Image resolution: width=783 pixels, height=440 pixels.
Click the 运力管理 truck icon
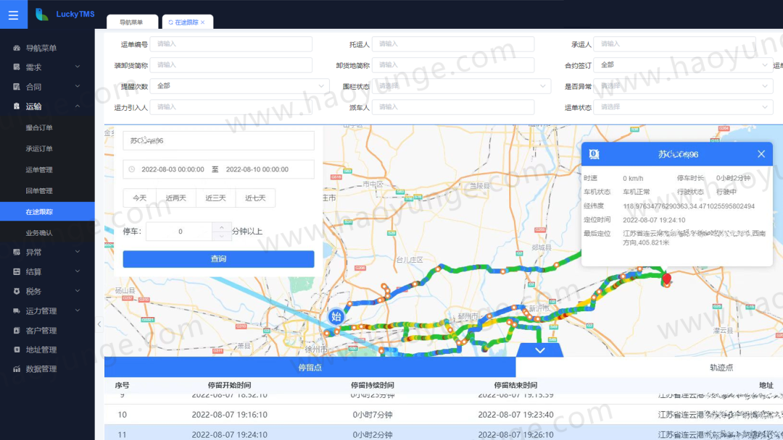point(17,310)
